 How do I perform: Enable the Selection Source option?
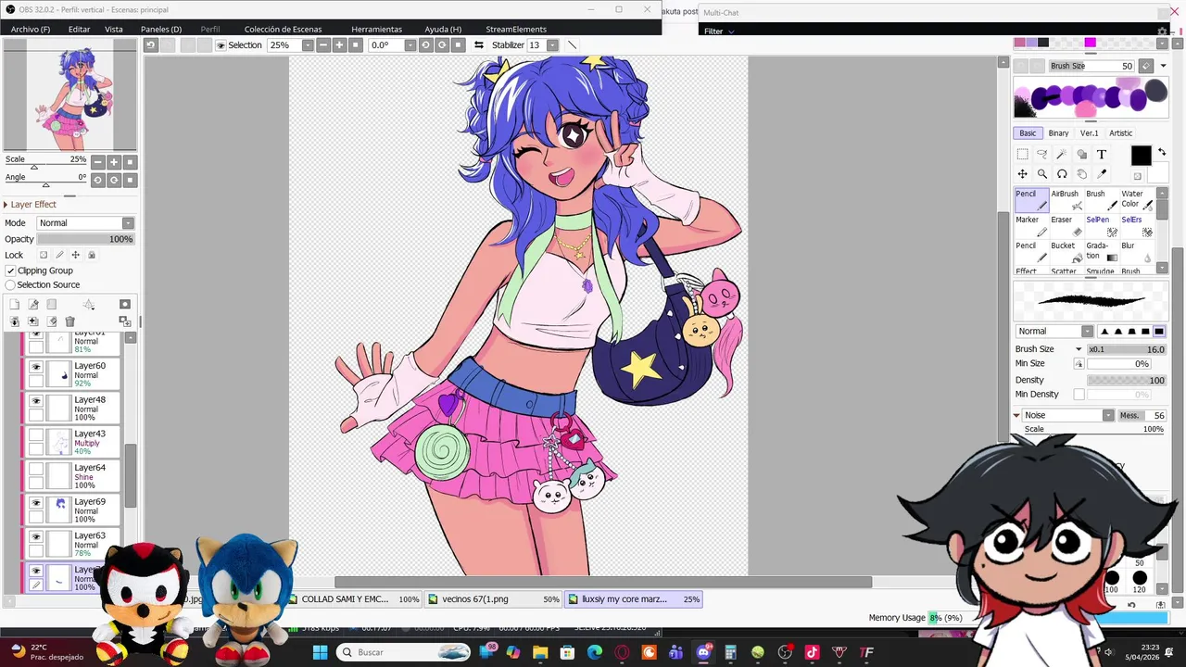click(x=10, y=284)
